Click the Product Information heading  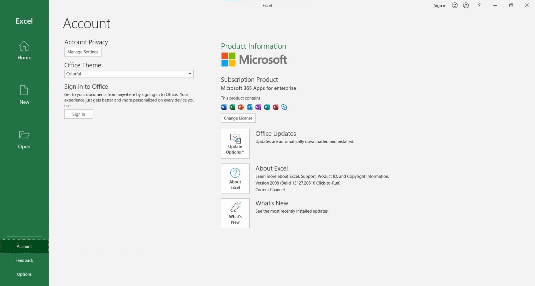tap(253, 46)
